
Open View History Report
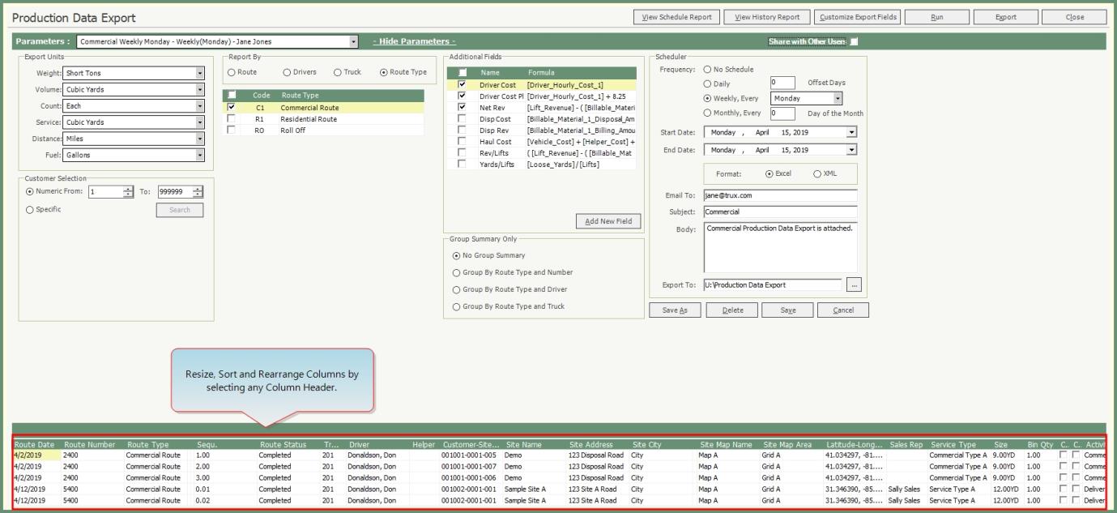tap(766, 17)
